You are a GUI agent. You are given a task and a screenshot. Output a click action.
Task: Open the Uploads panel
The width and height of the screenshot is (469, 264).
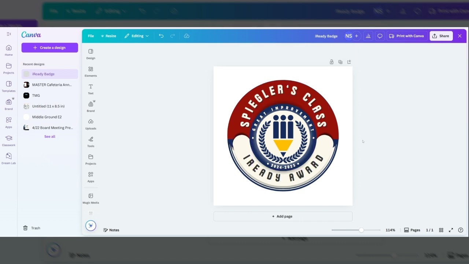[x=91, y=124]
